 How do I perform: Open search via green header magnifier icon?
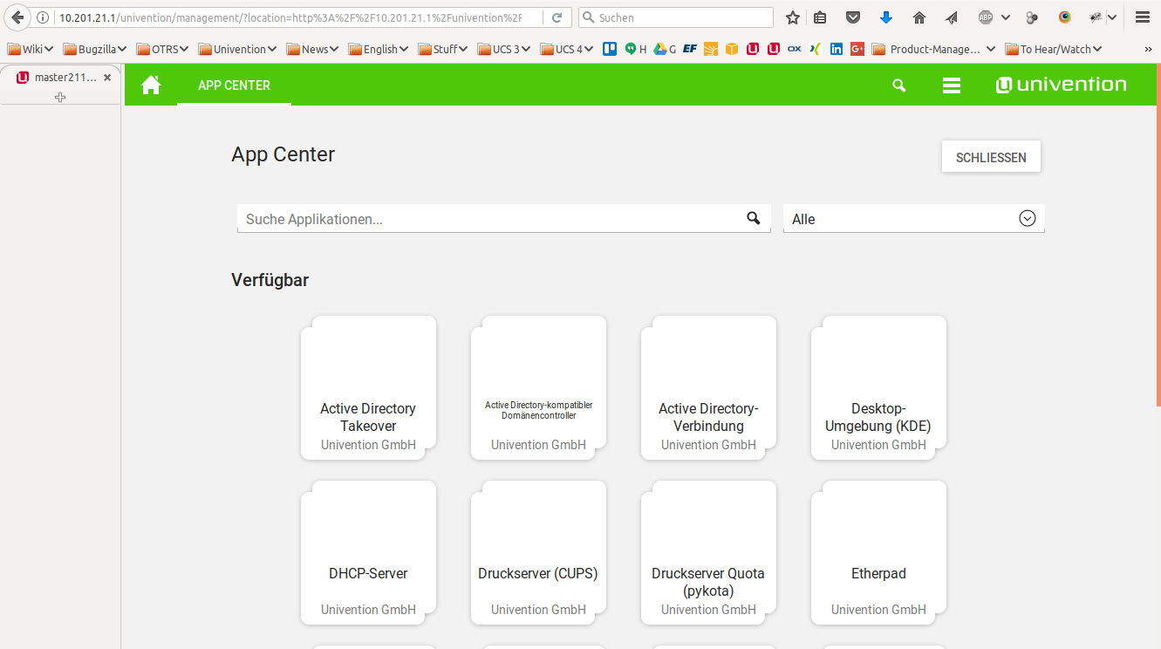[x=899, y=85]
